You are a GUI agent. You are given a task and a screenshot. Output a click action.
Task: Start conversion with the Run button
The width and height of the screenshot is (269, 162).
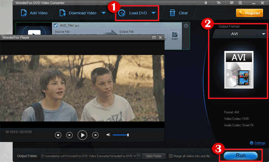click(x=241, y=155)
